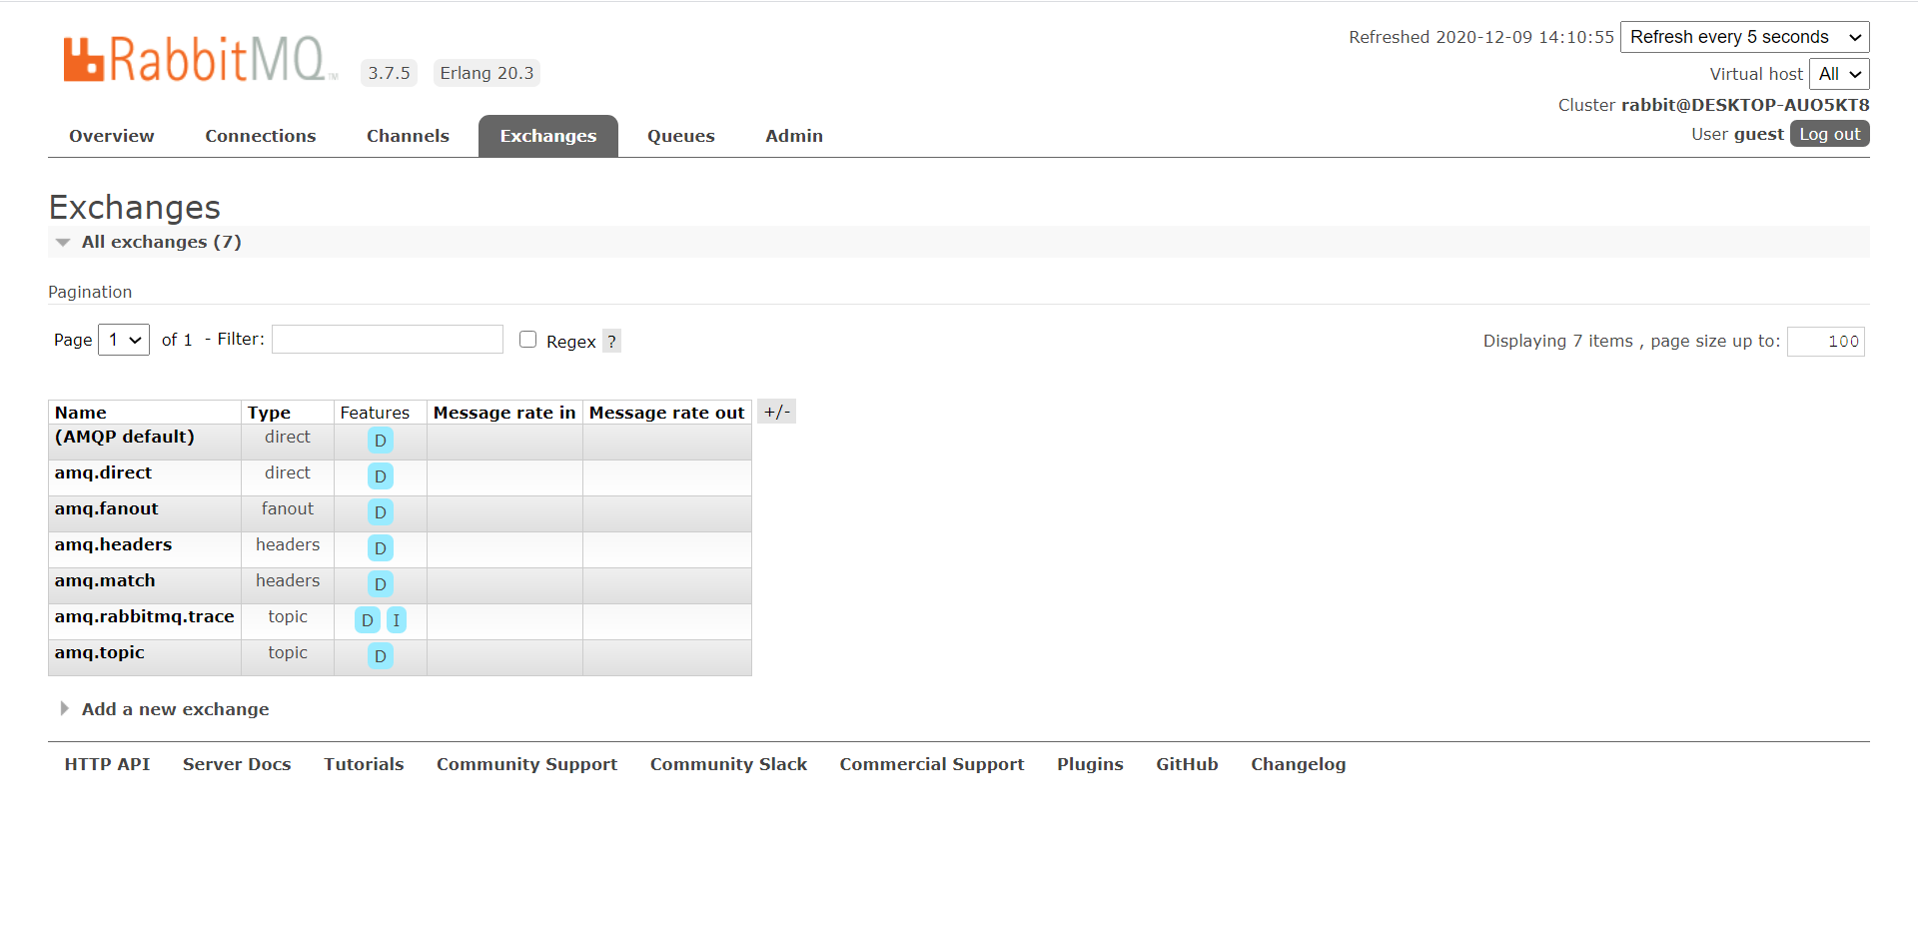Image resolution: width=1918 pixels, height=926 pixels.
Task: Click the cluster name rabbit@DESKTOP-AUO5KT8
Action: 1745,105
